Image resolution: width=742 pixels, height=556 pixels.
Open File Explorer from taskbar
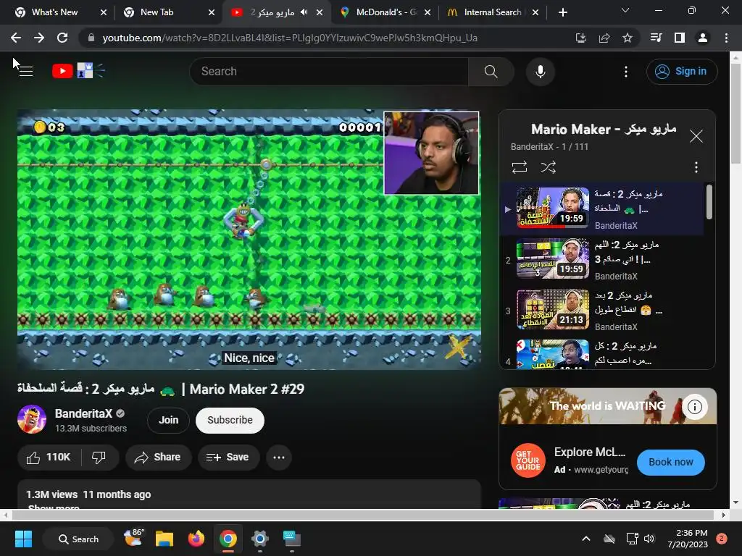click(164, 539)
